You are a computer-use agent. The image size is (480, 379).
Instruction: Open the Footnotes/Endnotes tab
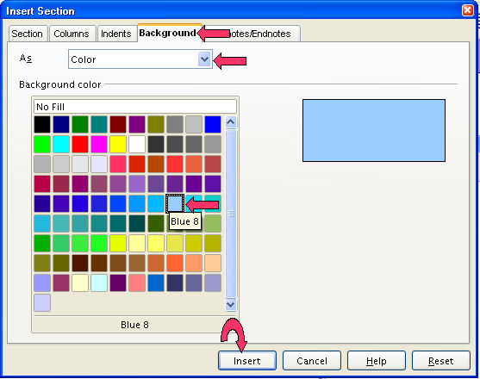click(x=259, y=34)
